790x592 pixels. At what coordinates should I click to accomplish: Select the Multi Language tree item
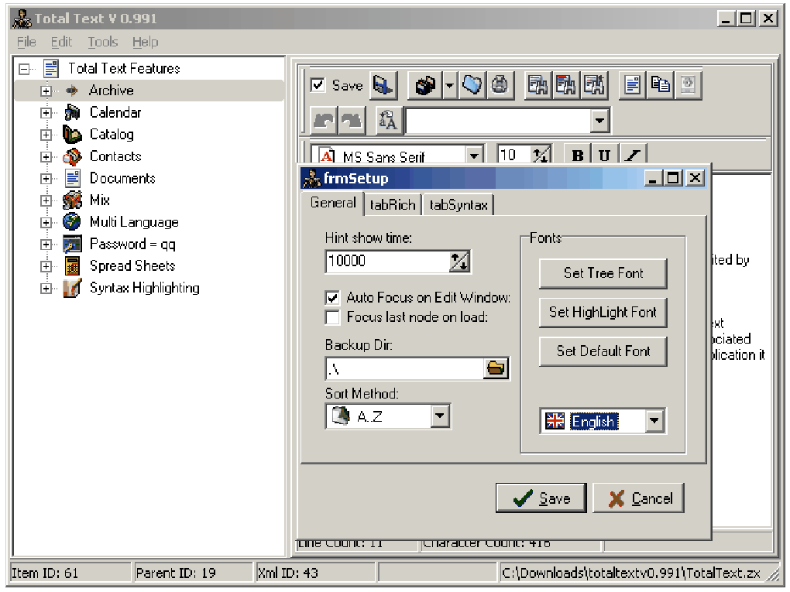(135, 222)
